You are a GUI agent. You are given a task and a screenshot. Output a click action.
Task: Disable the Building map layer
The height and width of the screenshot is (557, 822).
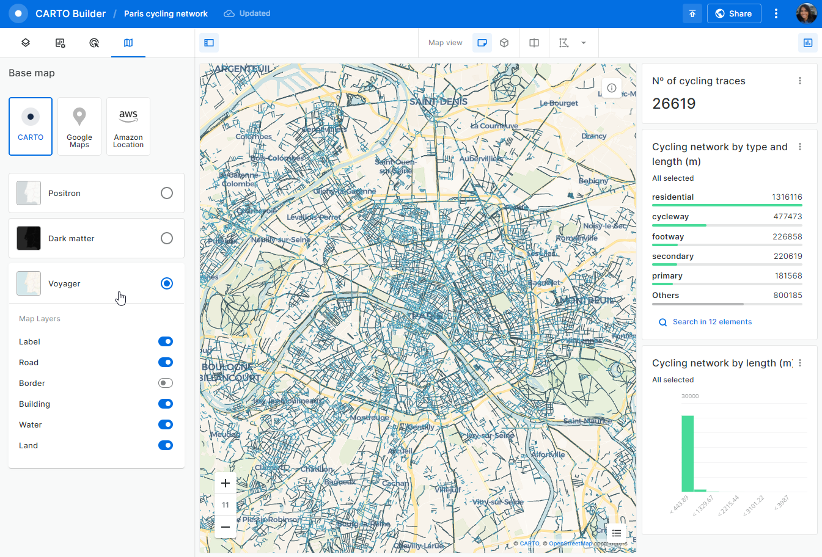166,404
